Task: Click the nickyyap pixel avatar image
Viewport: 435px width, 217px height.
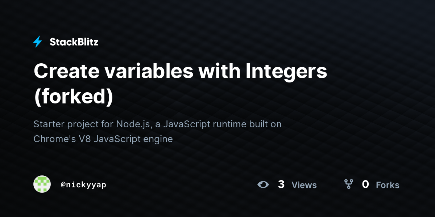Action: click(x=42, y=184)
